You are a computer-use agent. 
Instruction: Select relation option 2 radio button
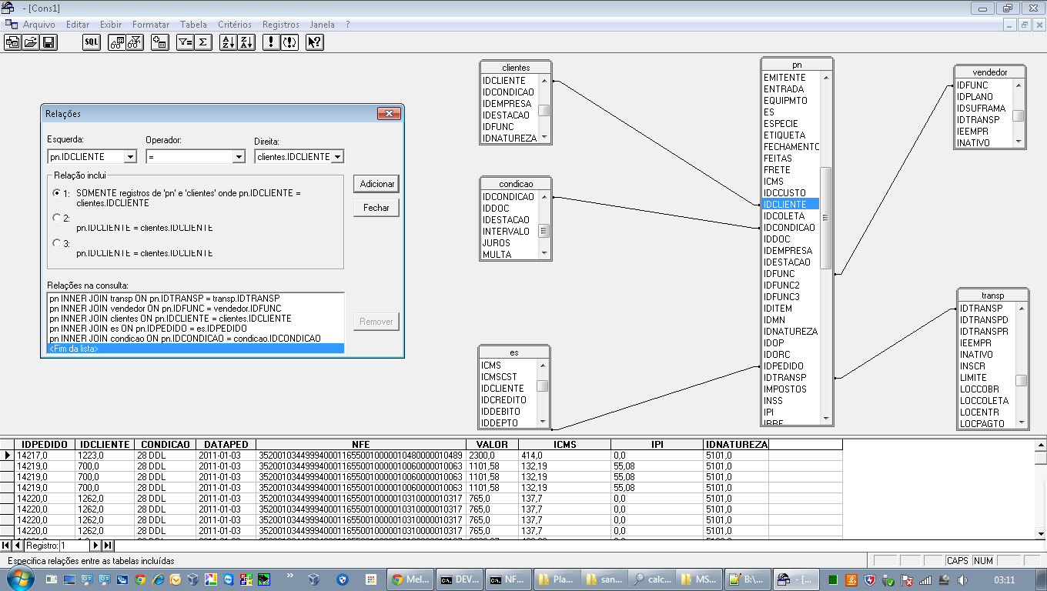[x=56, y=218]
